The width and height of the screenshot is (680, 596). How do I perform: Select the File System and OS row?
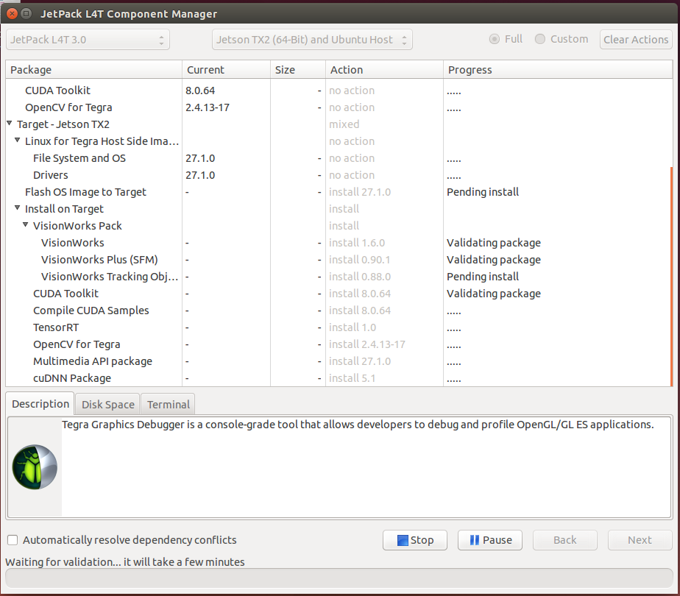(338, 157)
